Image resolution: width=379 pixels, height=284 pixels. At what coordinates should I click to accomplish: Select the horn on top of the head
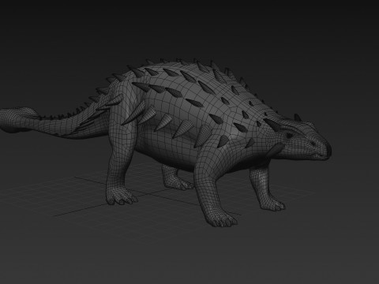pyautogui.click(x=298, y=118)
